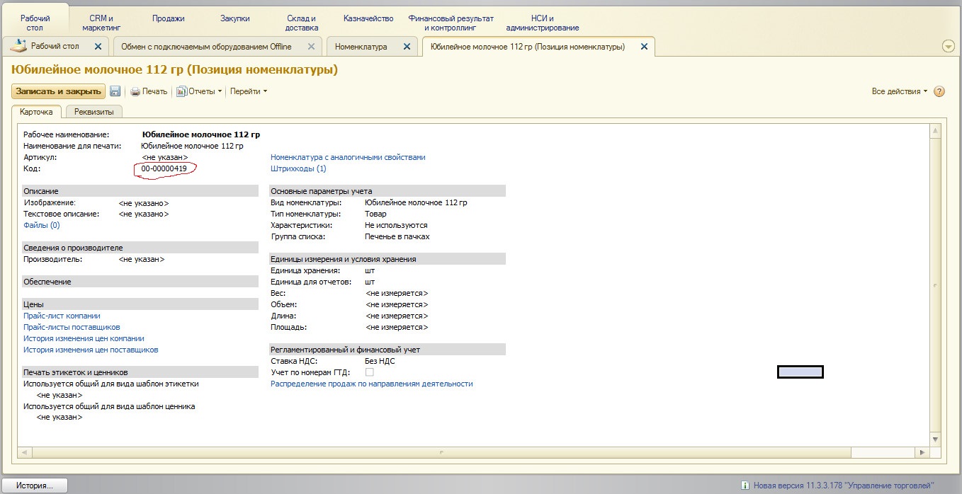Click the printer icon next to Печать
Screen dimensions: 962x494
click(x=135, y=91)
